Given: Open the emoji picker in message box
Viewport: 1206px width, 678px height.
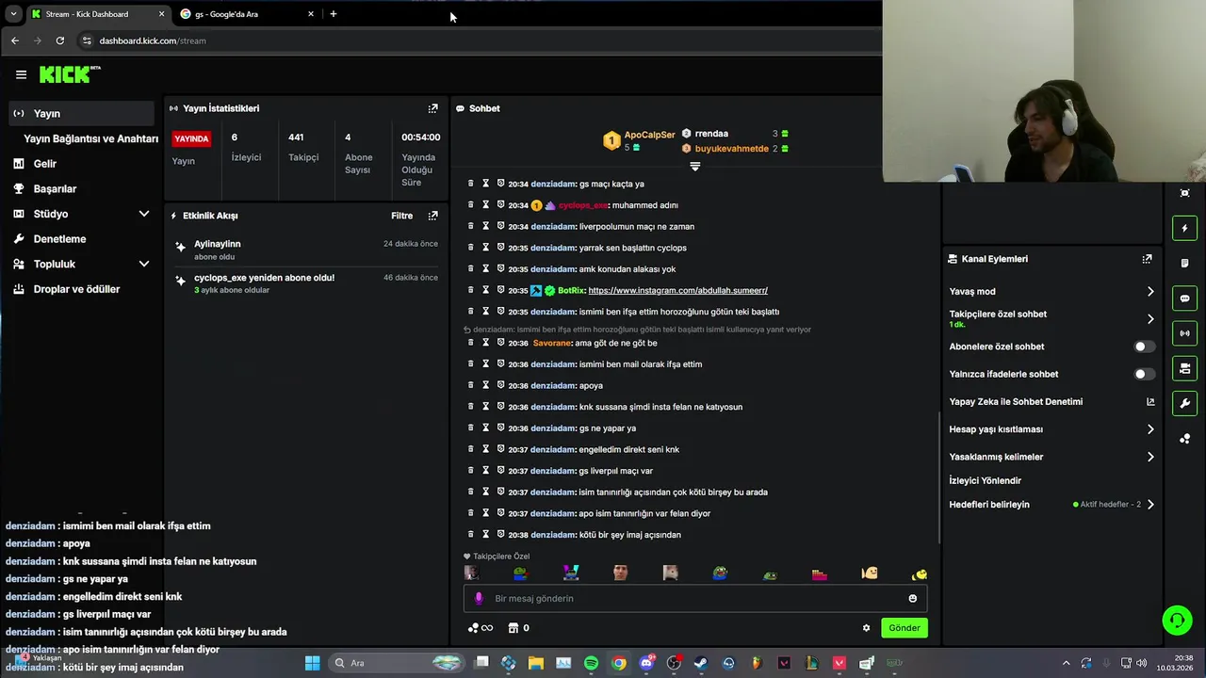Looking at the screenshot, I should click(x=912, y=598).
